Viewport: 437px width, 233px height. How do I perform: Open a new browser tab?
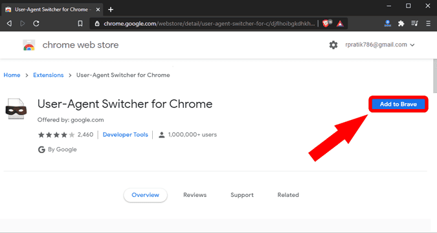point(111,10)
